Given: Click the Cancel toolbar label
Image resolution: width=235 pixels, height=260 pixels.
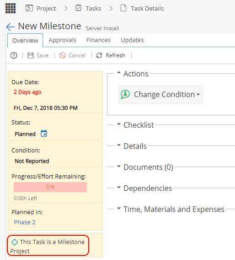Looking at the screenshot, I should point(77,55).
